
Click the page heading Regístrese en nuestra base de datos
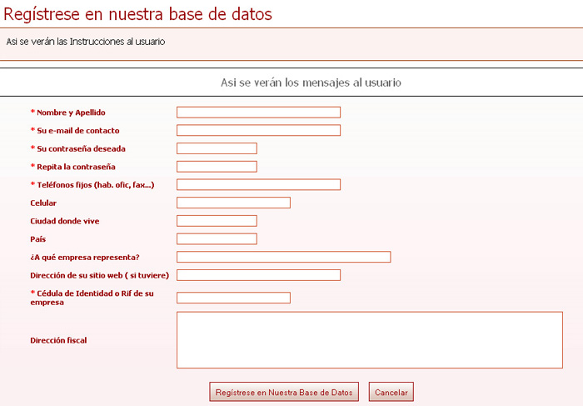tap(138, 14)
